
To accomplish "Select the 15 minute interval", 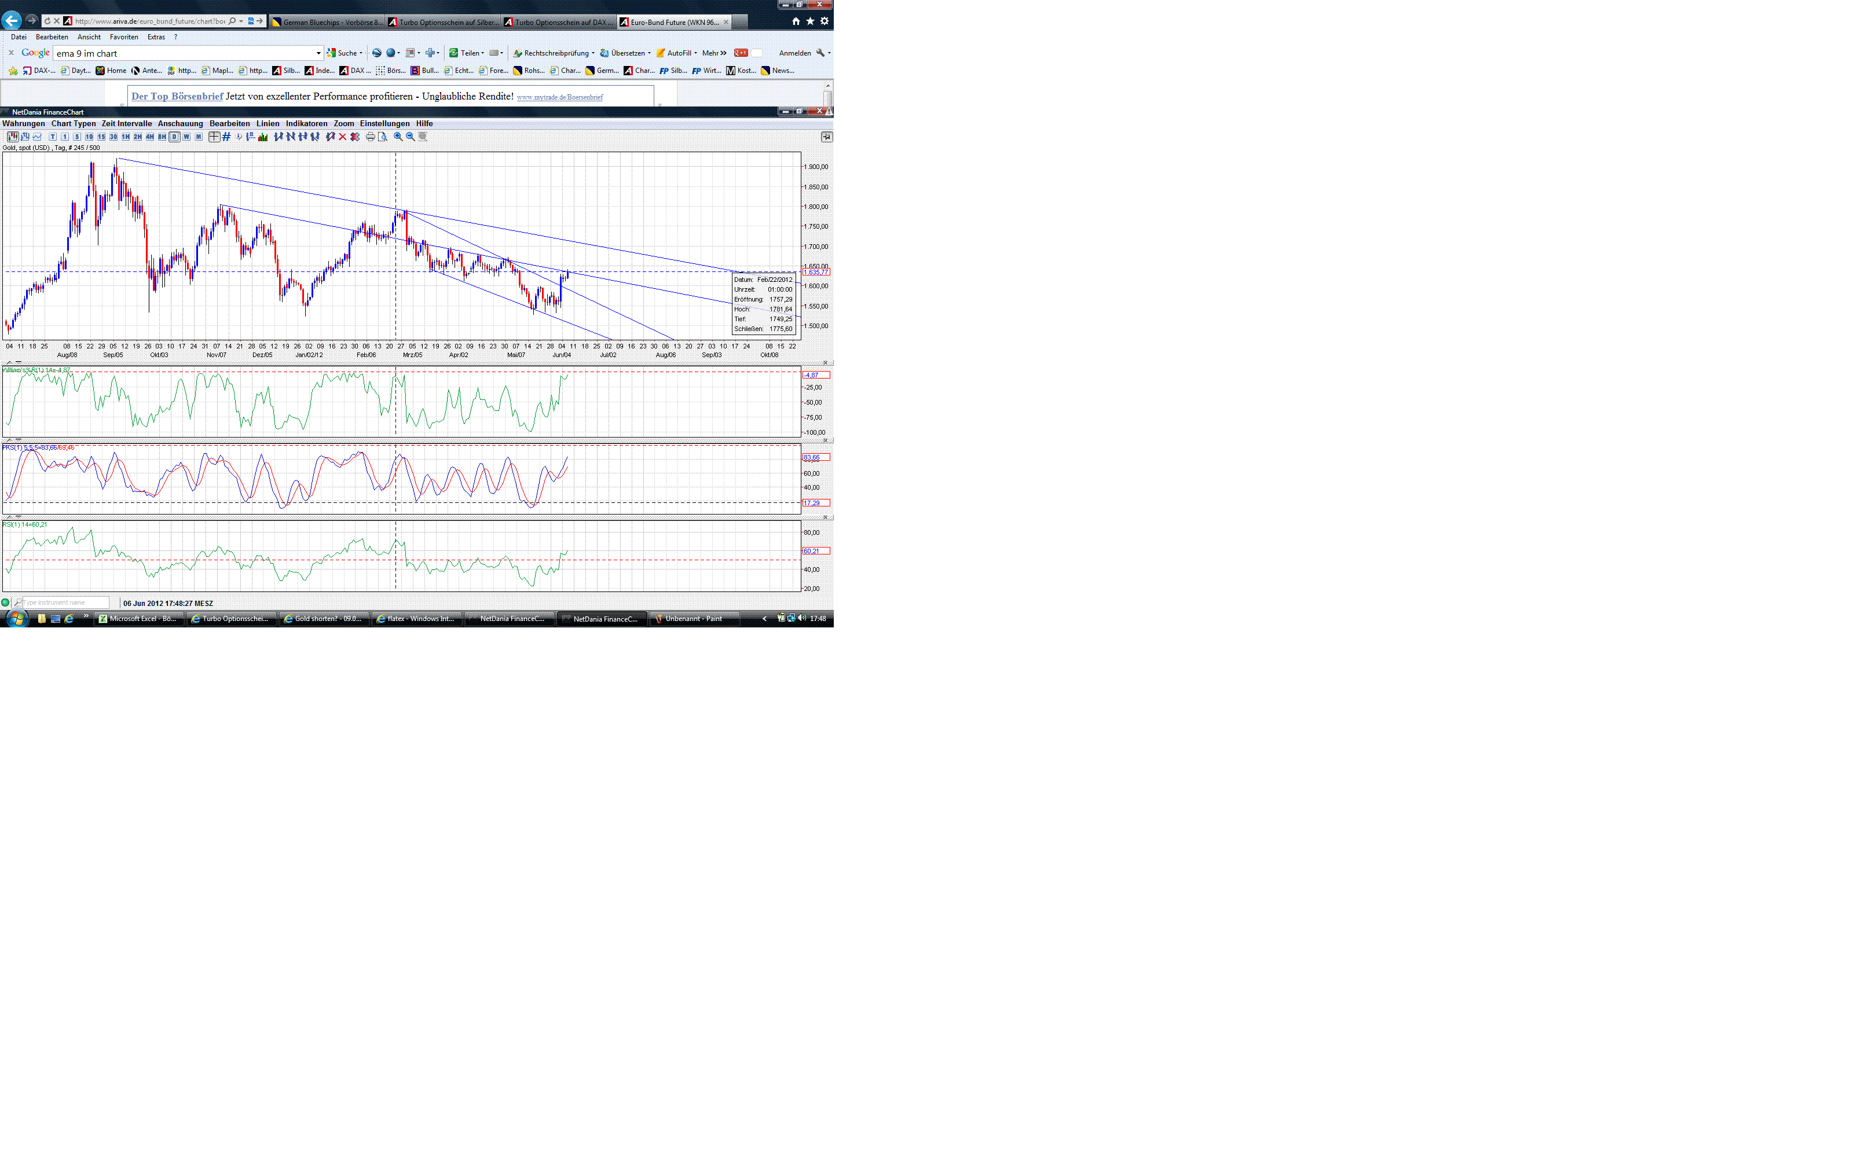I will pos(101,137).
